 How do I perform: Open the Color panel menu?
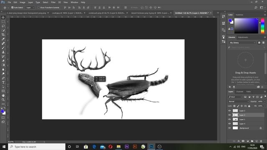(265, 15)
